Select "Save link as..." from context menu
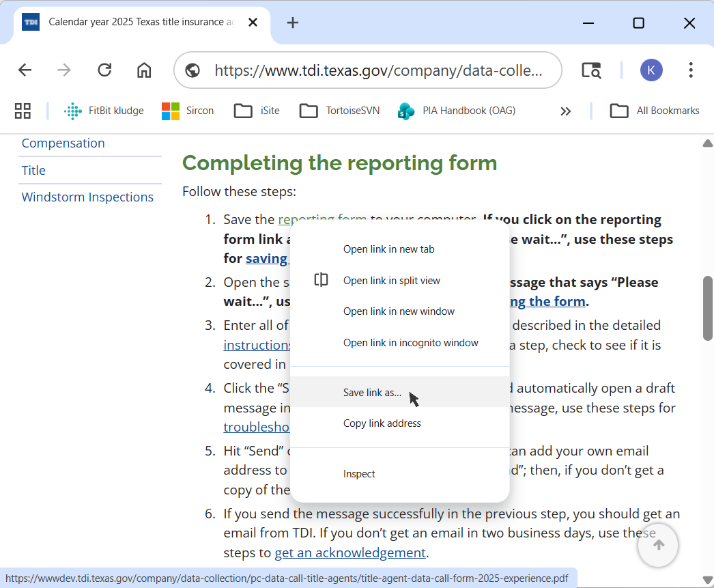The image size is (714, 588). [372, 393]
